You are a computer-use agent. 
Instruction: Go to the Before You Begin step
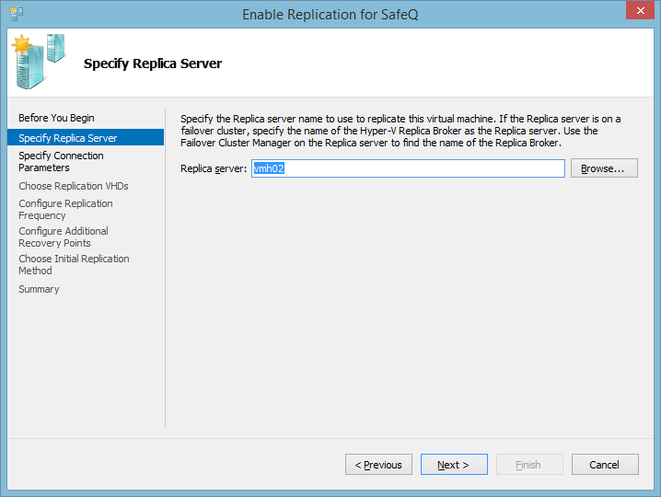click(56, 118)
